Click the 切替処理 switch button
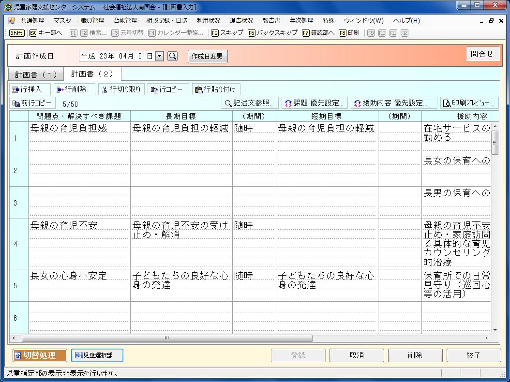The height and width of the screenshot is (382, 510). pyautogui.click(x=40, y=355)
